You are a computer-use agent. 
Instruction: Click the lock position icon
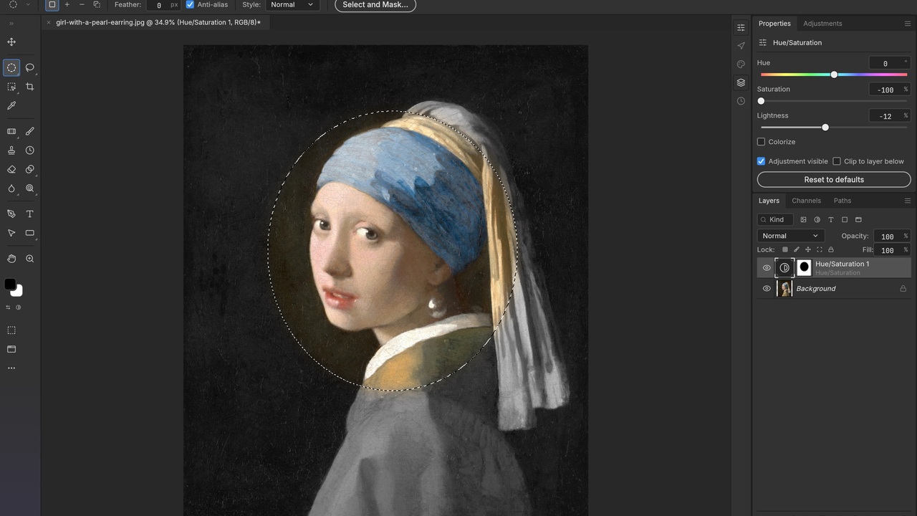[808, 249]
